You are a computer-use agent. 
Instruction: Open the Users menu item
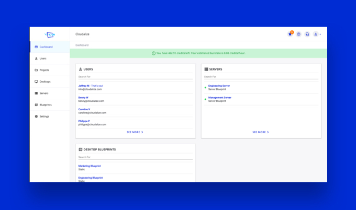coord(50,59)
